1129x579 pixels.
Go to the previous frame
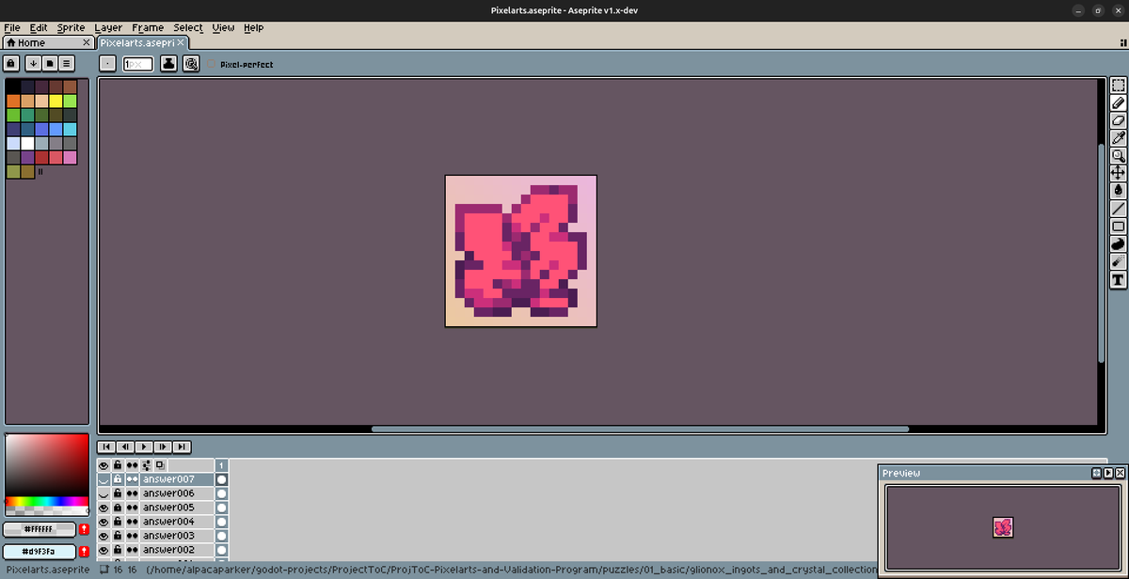pos(125,446)
